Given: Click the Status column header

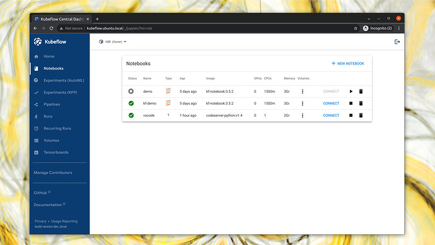Looking at the screenshot, I should coord(132,78).
